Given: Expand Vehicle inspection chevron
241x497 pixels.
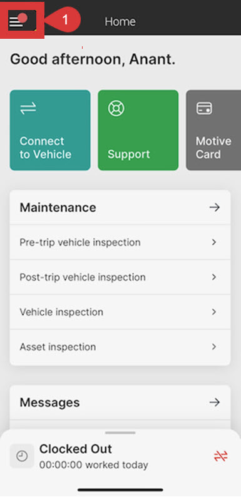Looking at the screenshot, I should [214, 312].
